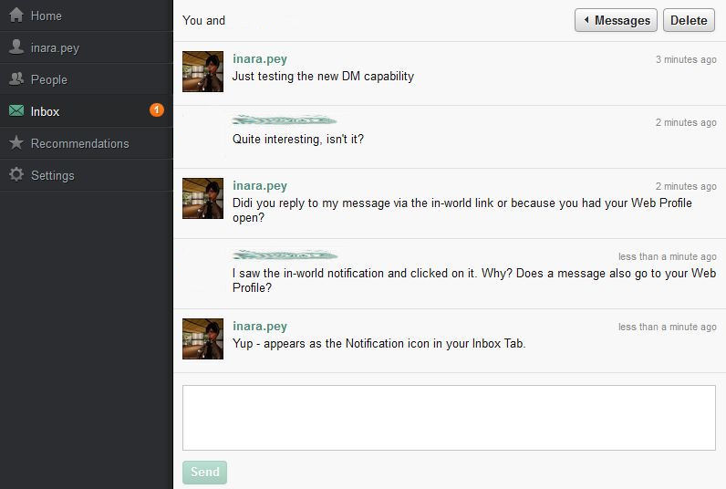Click inara.pey's name on the last message
This screenshot has width=726, height=489.
click(260, 327)
